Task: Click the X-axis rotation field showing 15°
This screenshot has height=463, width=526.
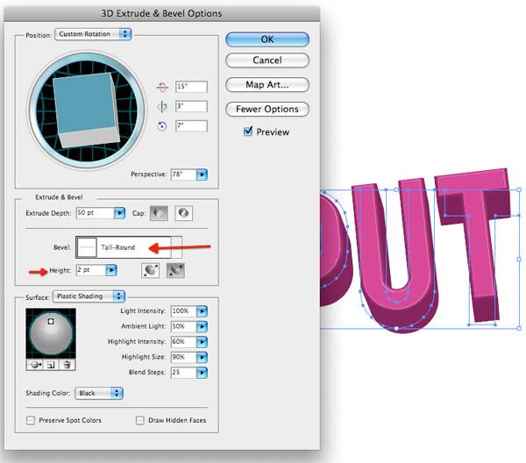Action: click(x=191, y=87)
